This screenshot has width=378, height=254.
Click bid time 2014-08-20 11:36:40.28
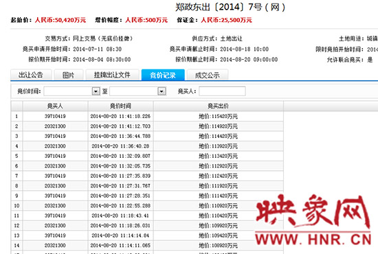tap(120, 146)
